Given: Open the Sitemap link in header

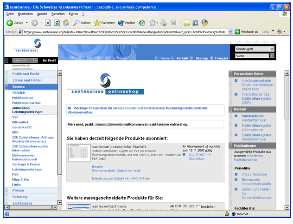Looking at the screenshot, I should pos(202,58).
